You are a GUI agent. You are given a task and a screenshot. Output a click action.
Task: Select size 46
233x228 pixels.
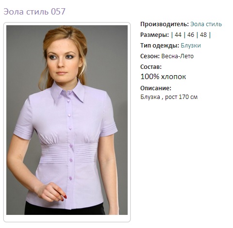[x=191, y=35]
